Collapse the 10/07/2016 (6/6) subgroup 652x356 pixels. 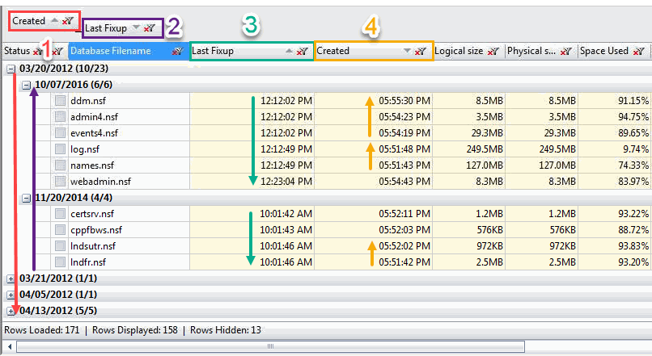tap(26, 85)
